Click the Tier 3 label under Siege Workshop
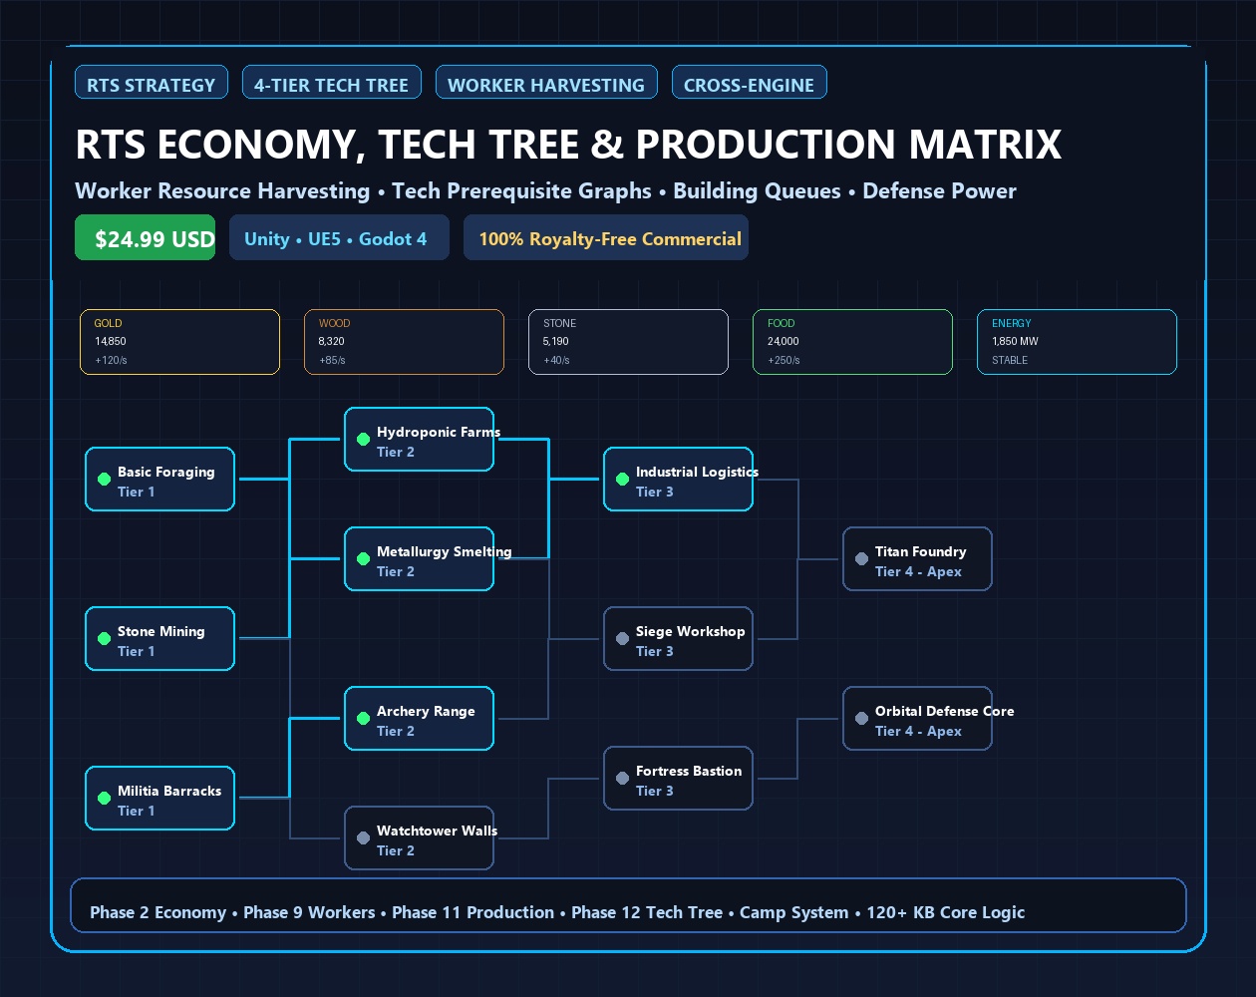 655,651
